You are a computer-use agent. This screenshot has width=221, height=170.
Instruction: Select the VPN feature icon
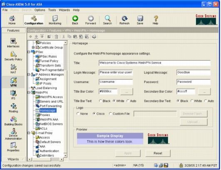point(13,82)
